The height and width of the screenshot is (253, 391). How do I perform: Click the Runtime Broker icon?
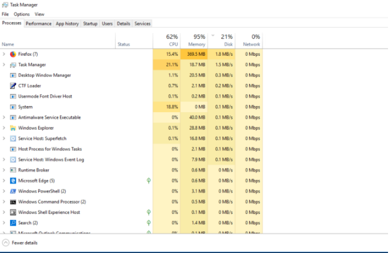point(13,170)
